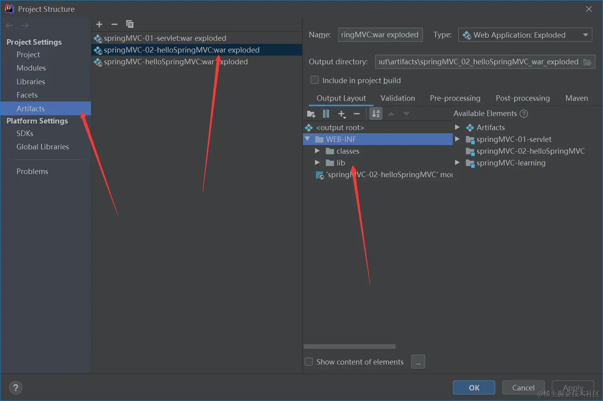Open the Post-processing tab
603x401 pixels.
(x=523, y=98)
